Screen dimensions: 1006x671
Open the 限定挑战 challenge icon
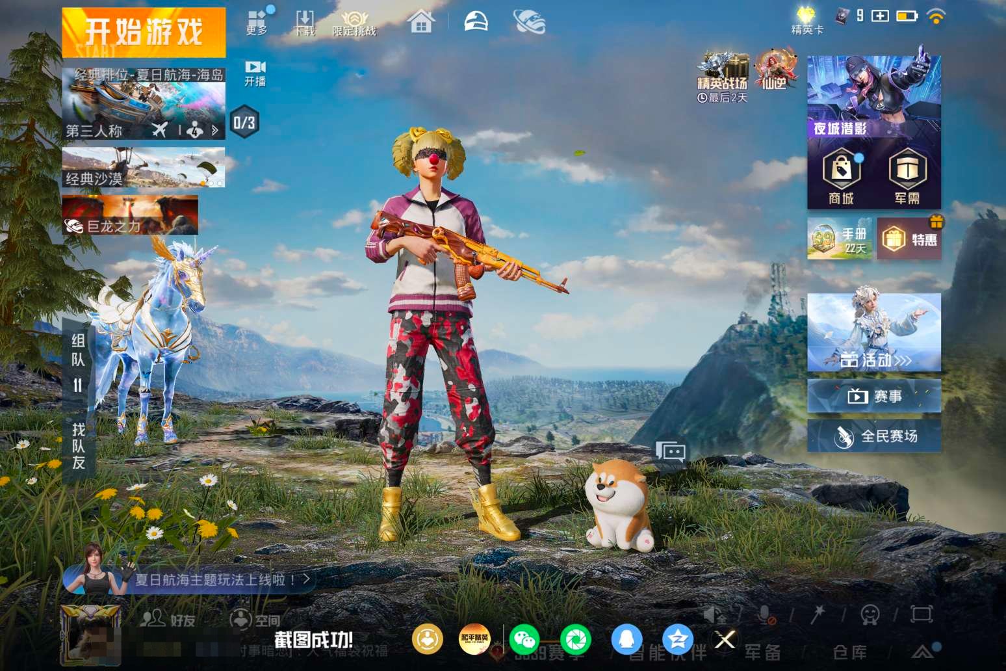click(354, 23)
